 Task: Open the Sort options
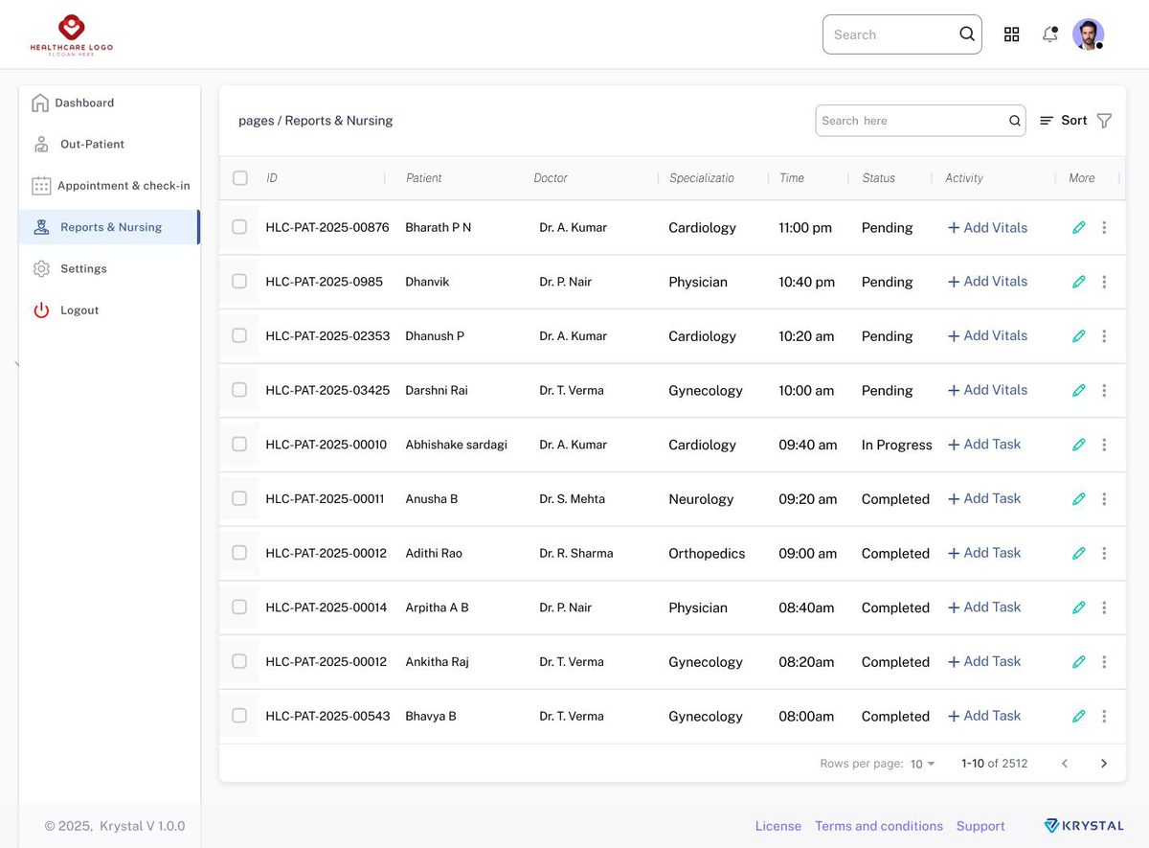pyautogui.click(x=1064, y=121)
